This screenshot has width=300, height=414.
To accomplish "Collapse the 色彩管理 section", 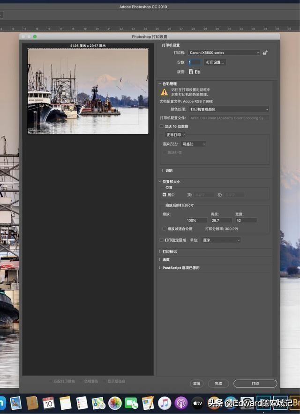I will click(160, 84).
